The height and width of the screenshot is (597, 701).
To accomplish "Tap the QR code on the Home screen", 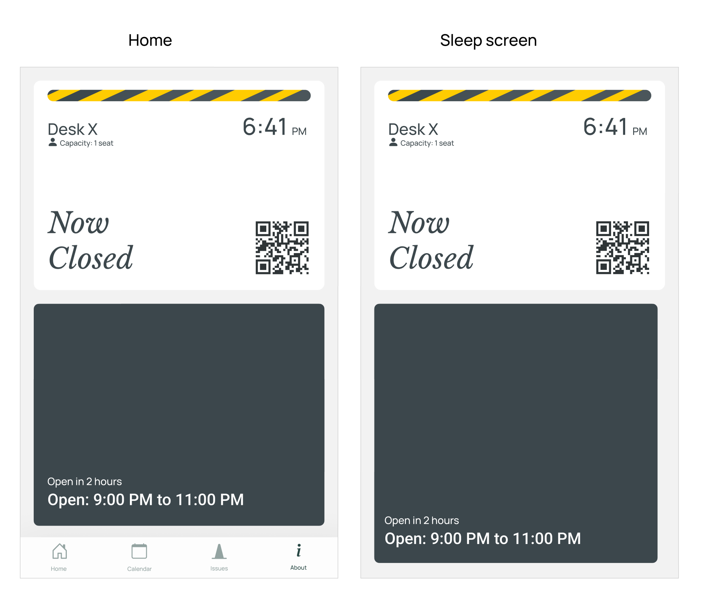I will click(x=282, y=248).
